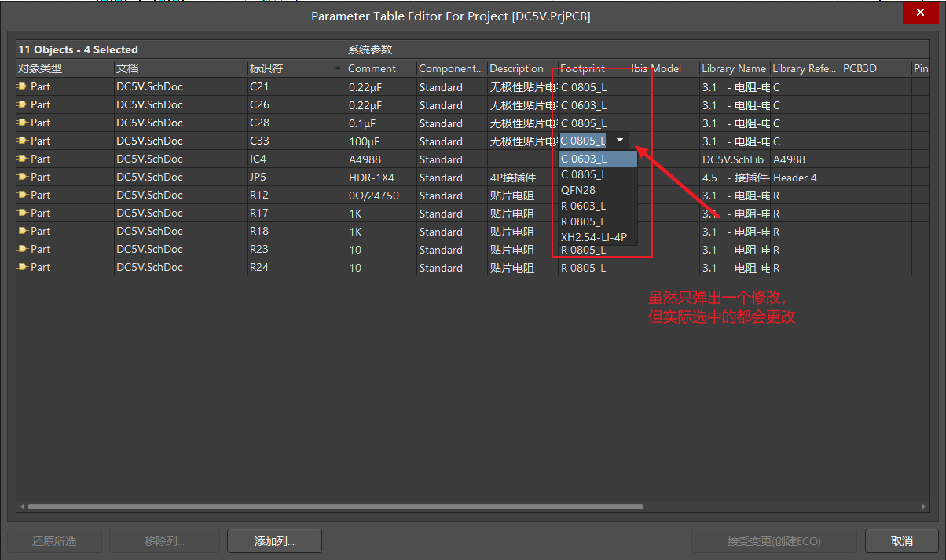
Task: Click the Part icon in row R23
Action: tap(23, 249)
